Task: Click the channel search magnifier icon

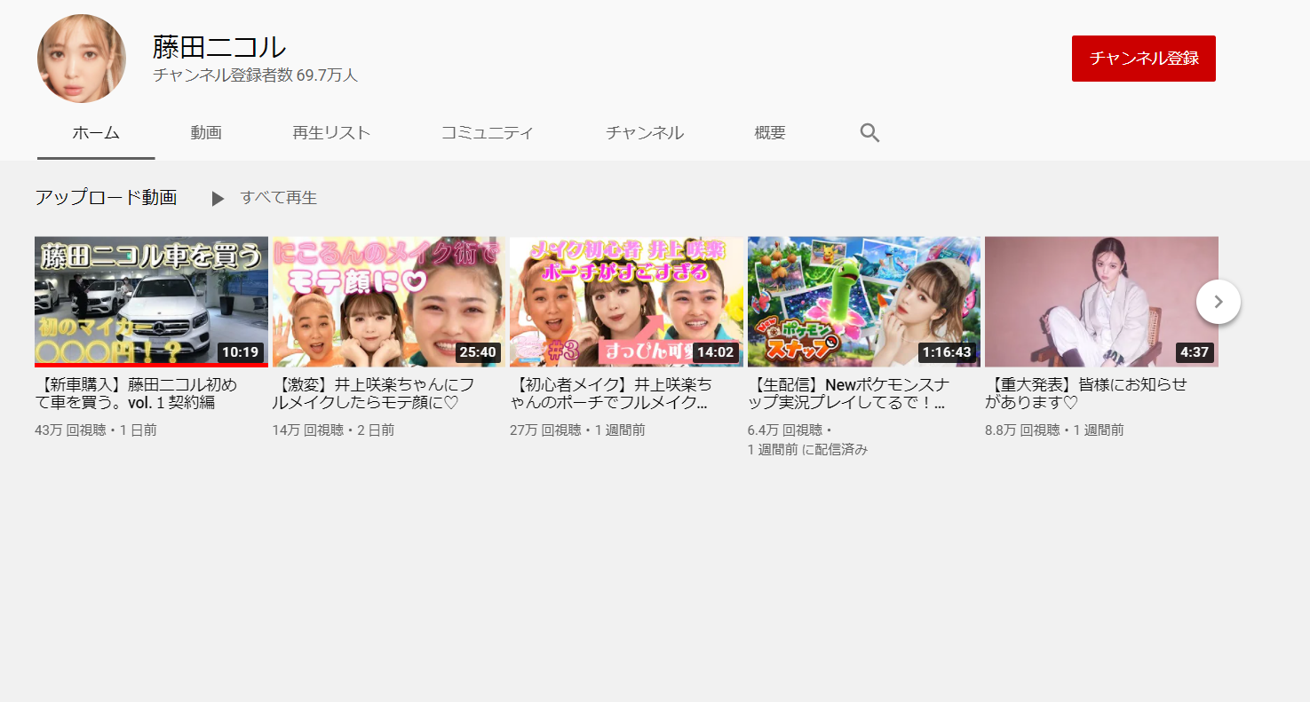Action: point(869,133)
